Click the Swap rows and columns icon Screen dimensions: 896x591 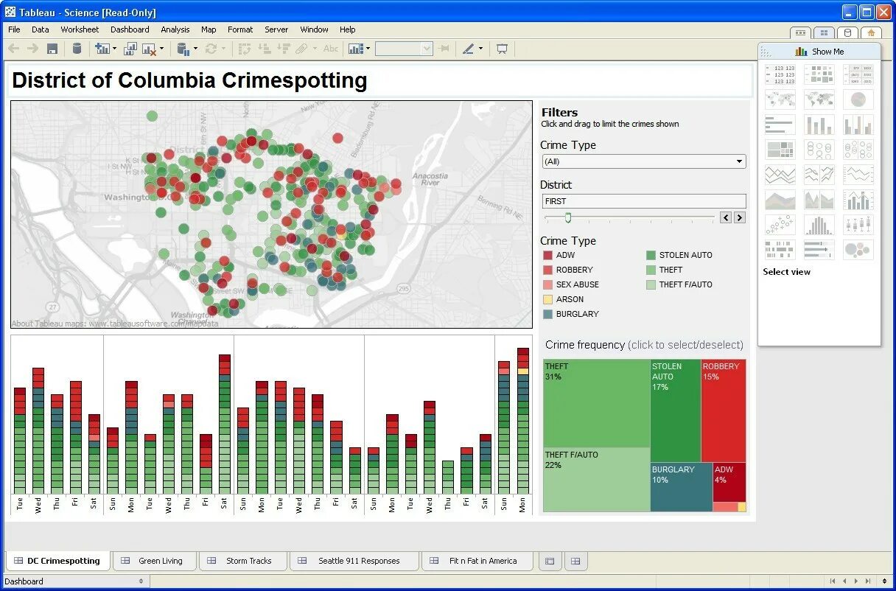coord(245,49)
